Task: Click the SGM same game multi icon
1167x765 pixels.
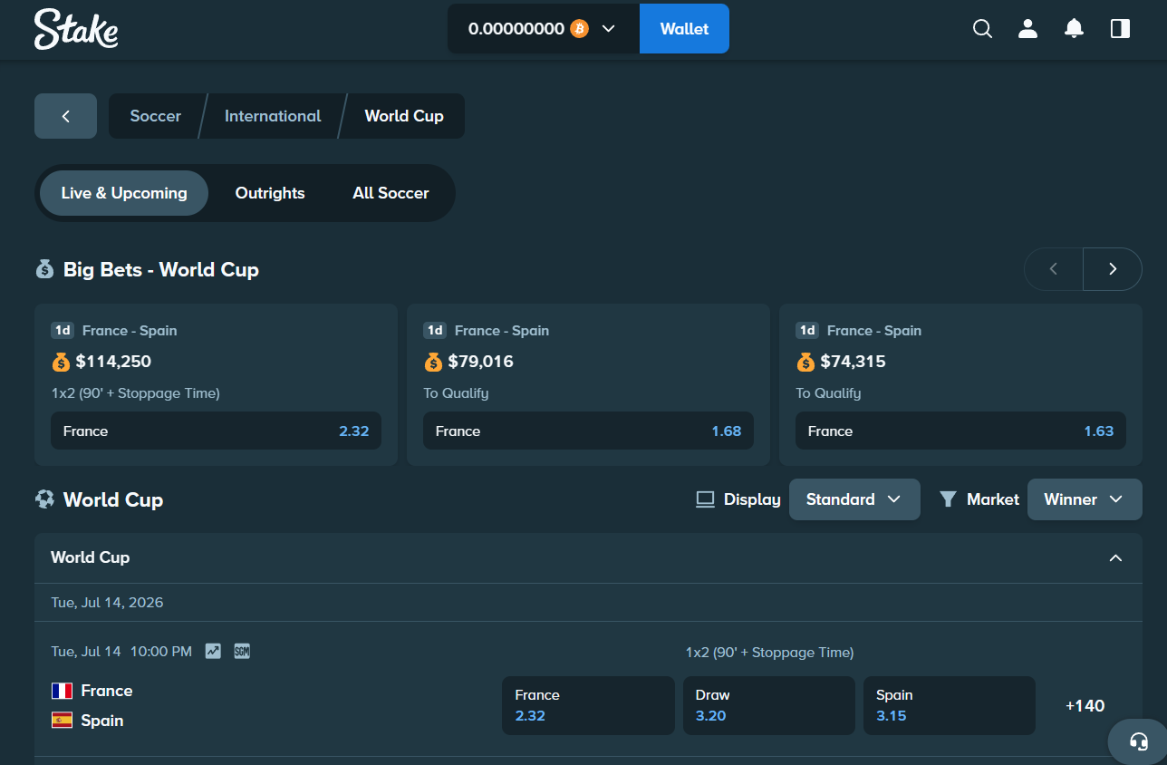Action: pyautogui.click(x=242, y=651)
